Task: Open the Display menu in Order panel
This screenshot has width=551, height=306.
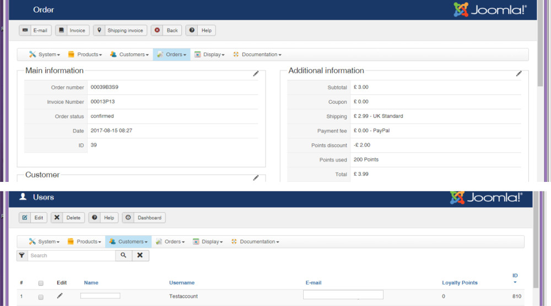Action: click(x=209, y=54)
